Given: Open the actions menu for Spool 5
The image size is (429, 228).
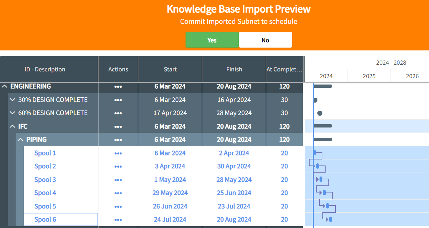Looking at the screenshot, I should click(118, 206).
